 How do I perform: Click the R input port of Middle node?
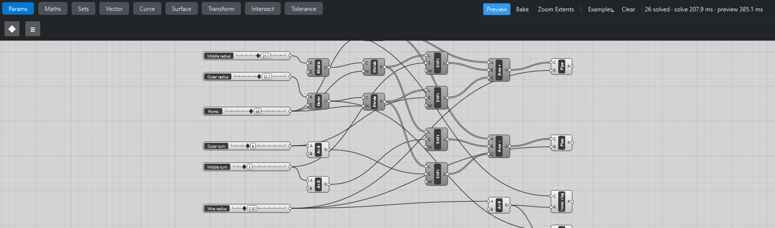pyautogui.click(x=308, y=63)
